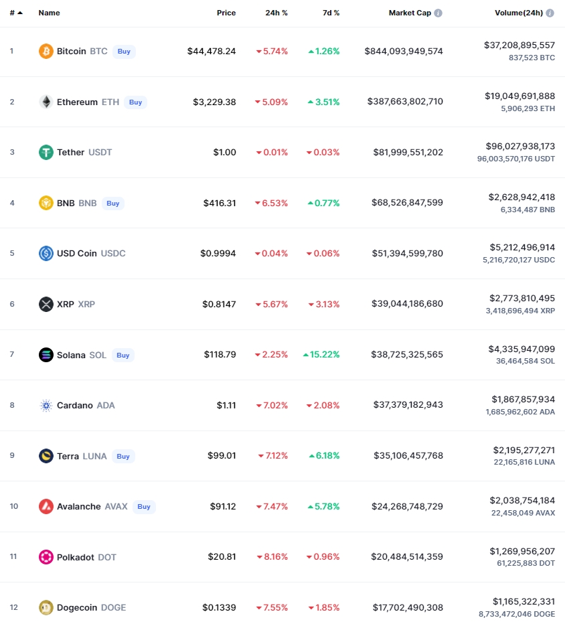Screen dimensions: 565x628
Task: Click the Buy button next to Terra LUNA
Action: point(123,456)
